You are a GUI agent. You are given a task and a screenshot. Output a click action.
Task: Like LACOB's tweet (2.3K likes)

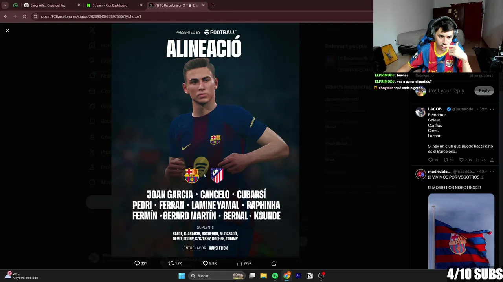click(465, 160)
